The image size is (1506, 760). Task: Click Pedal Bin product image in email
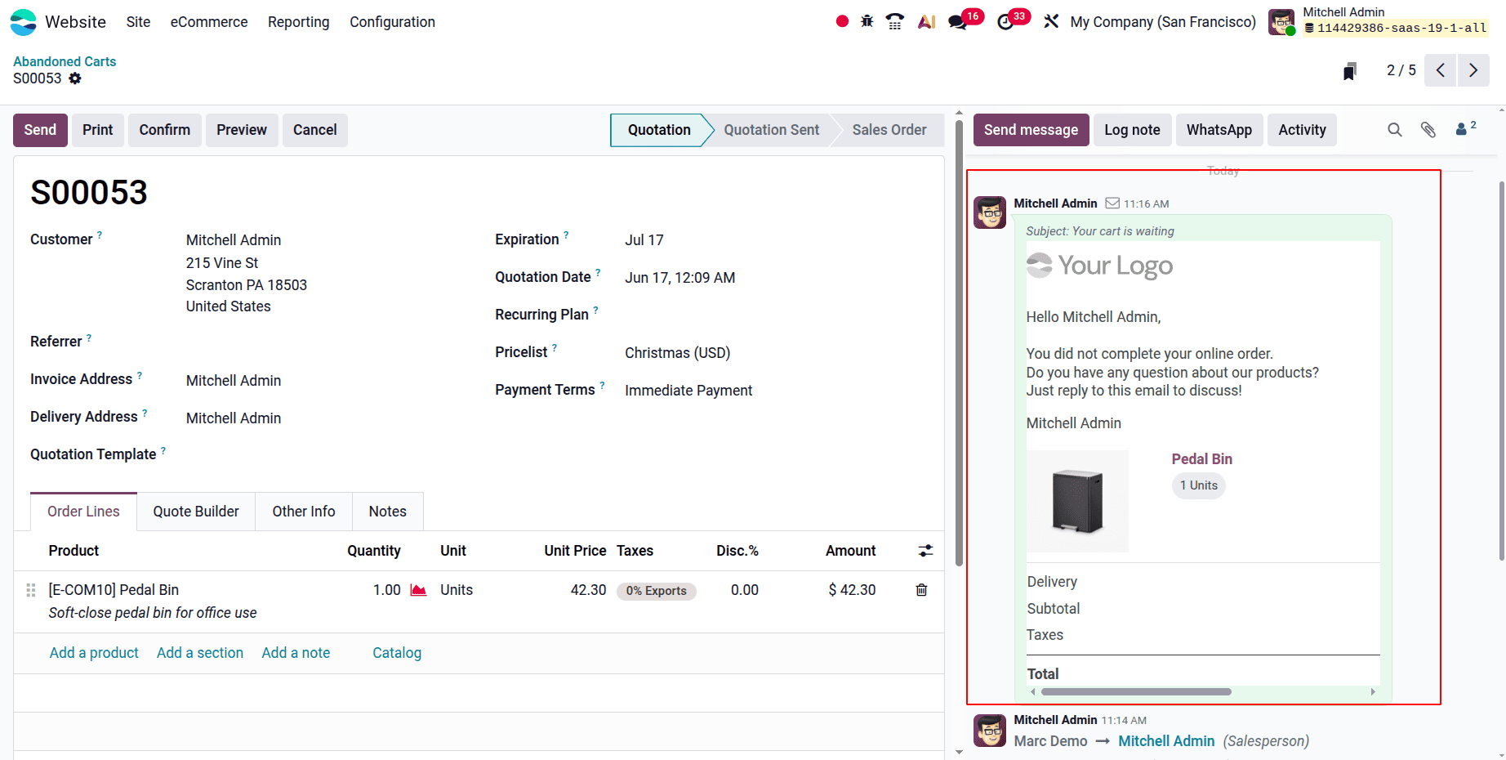click(1077, 501)
